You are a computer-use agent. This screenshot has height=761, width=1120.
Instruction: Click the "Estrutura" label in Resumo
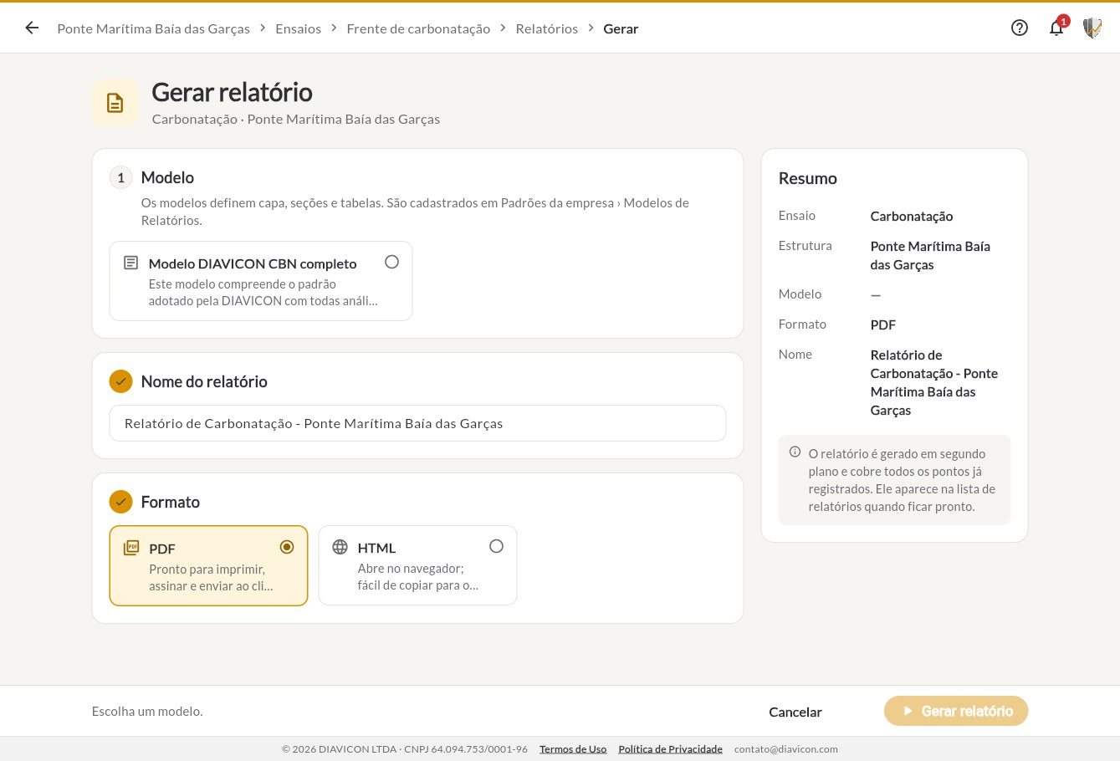805,246
